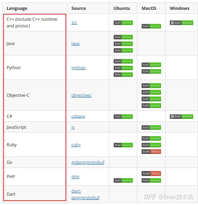
Task: Click the PHP Ubuntu build passing badge
Action: [x=123, y=181]
